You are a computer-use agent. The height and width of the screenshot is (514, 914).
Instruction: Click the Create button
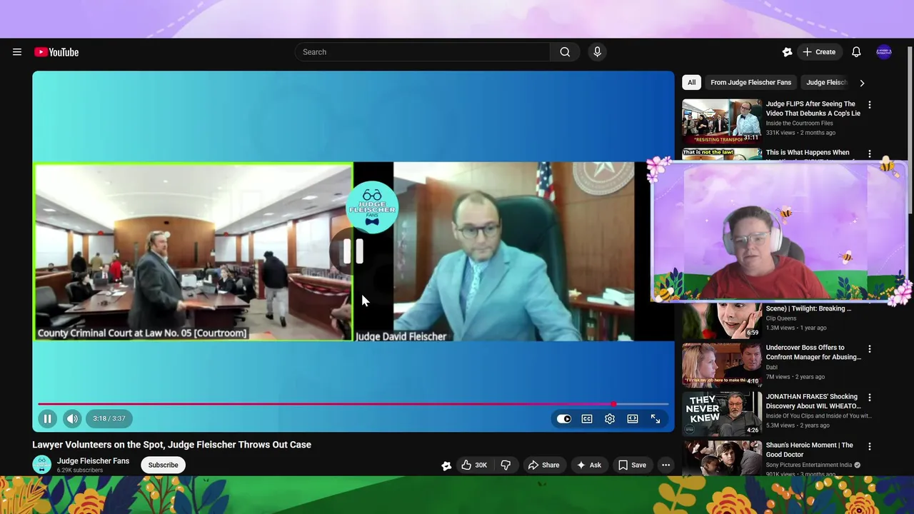(819, 52)
